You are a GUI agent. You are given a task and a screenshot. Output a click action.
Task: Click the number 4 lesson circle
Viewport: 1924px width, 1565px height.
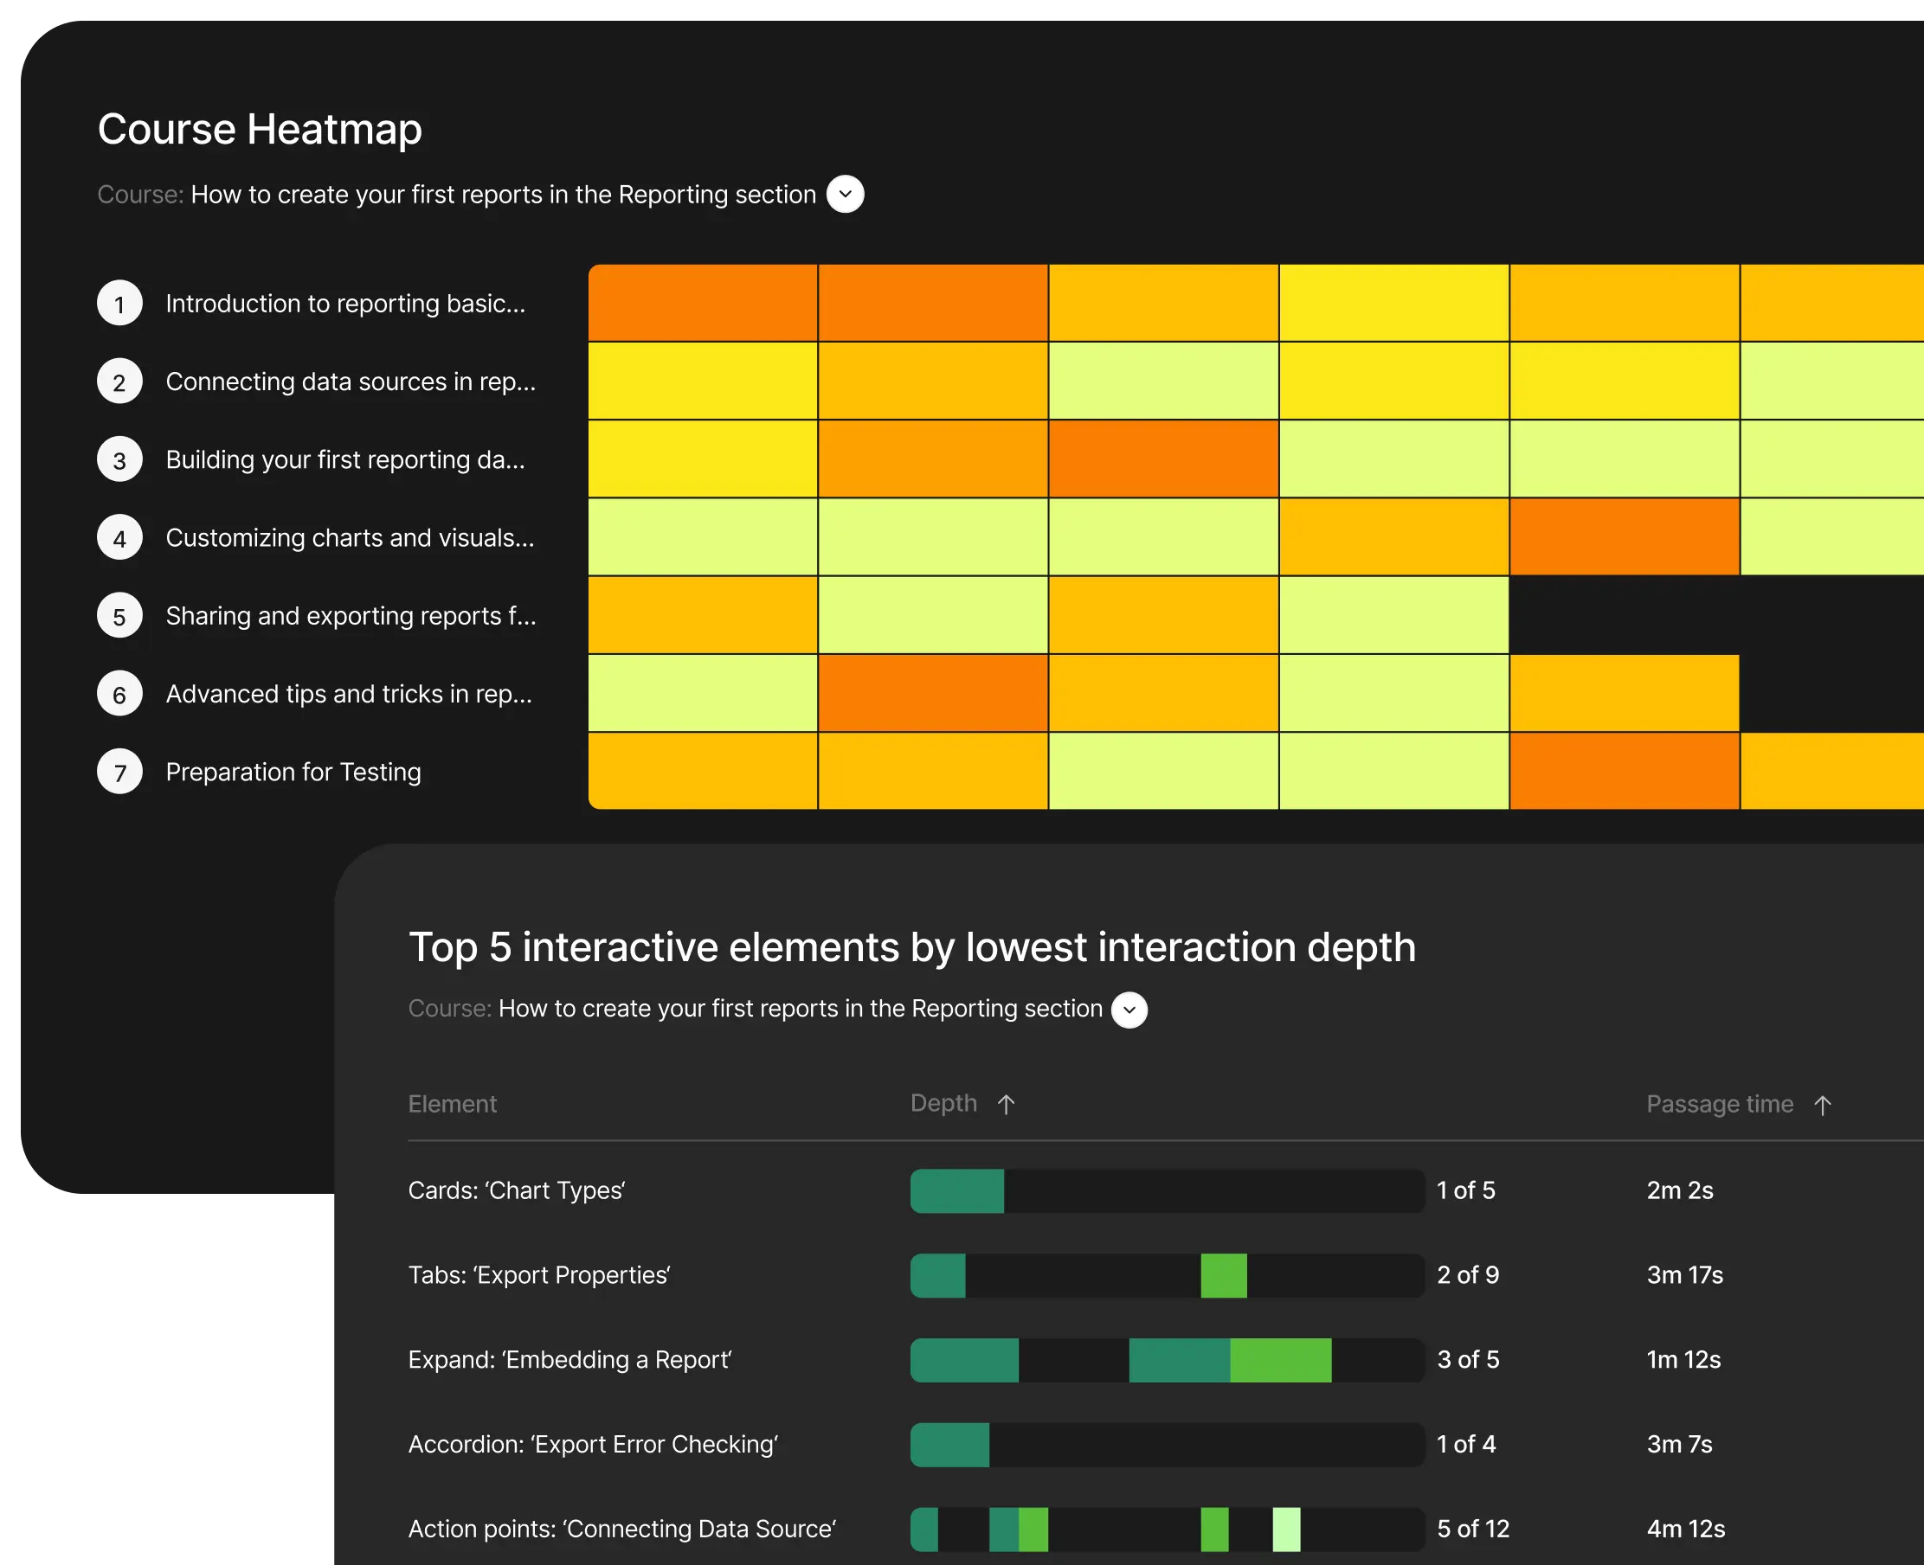pyautogui.click(x=120, y=538)
